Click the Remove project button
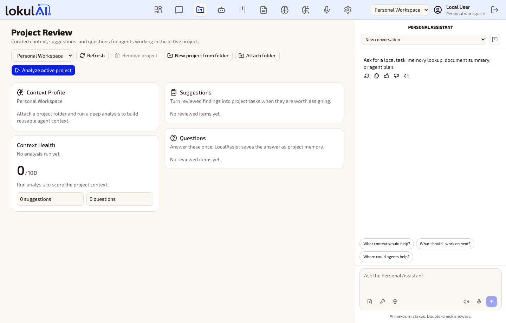The image size is (506, 323). [136, 55]
